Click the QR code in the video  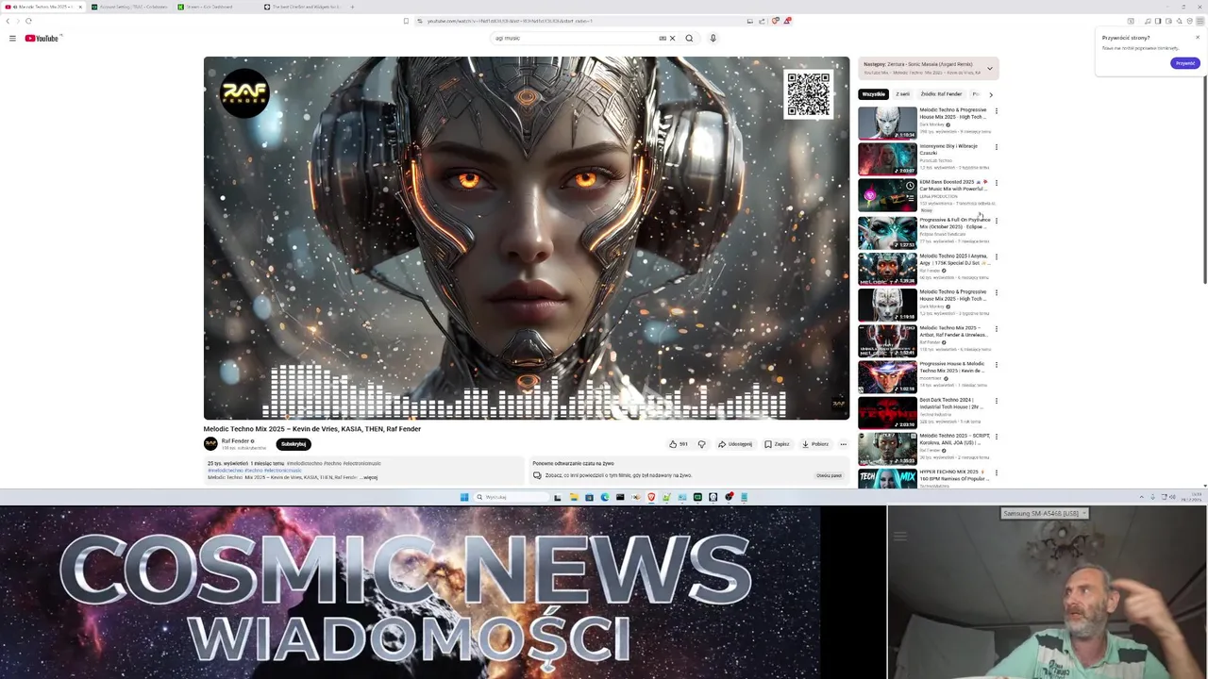(x=809, y=93)
